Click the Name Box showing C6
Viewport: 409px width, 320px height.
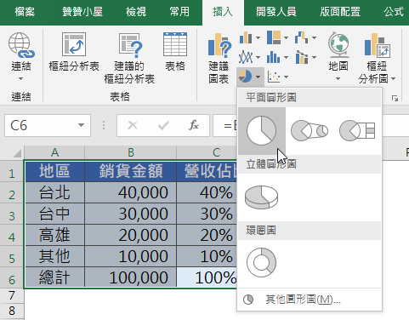48,125
